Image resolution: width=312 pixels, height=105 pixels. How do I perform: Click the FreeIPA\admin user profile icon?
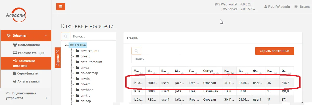tap(265, 7)
